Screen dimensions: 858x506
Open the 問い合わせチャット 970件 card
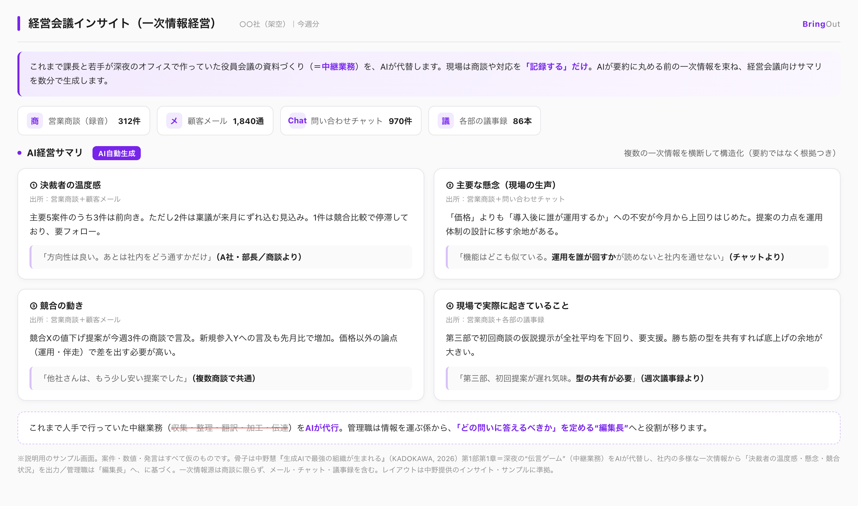(x=351, y=121)
